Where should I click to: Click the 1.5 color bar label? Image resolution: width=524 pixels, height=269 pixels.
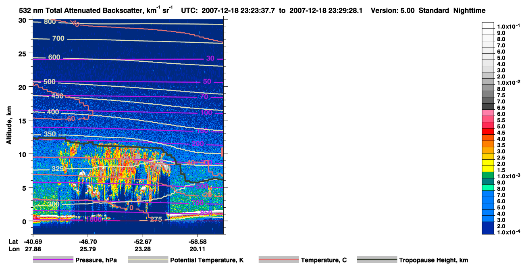(501, 170)
